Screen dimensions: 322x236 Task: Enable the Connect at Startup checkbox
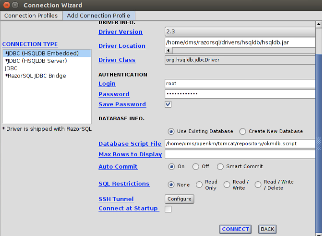168,209
